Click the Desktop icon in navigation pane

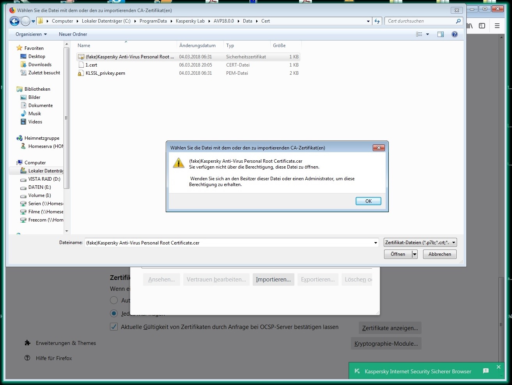click(x=23, y=56)
